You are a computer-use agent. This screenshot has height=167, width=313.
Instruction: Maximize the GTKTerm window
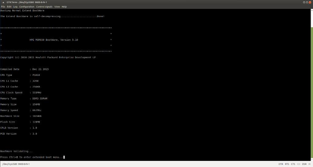point(307,2)
